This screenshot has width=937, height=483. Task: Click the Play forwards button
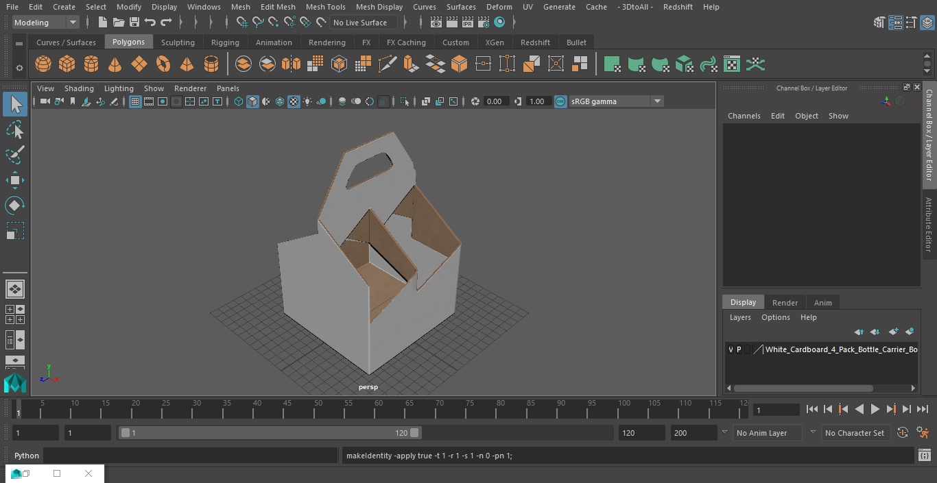(x=875, y=409)
